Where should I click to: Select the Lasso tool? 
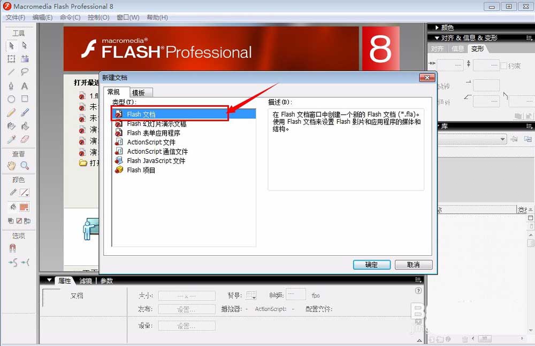coord(25,72)
